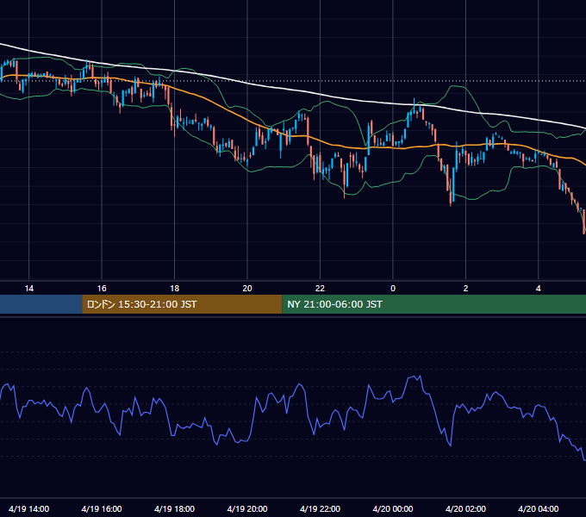Screen dimensions: 586x517
Task: Click the 4/19 14:00 time label
Action: click(28, 508)
